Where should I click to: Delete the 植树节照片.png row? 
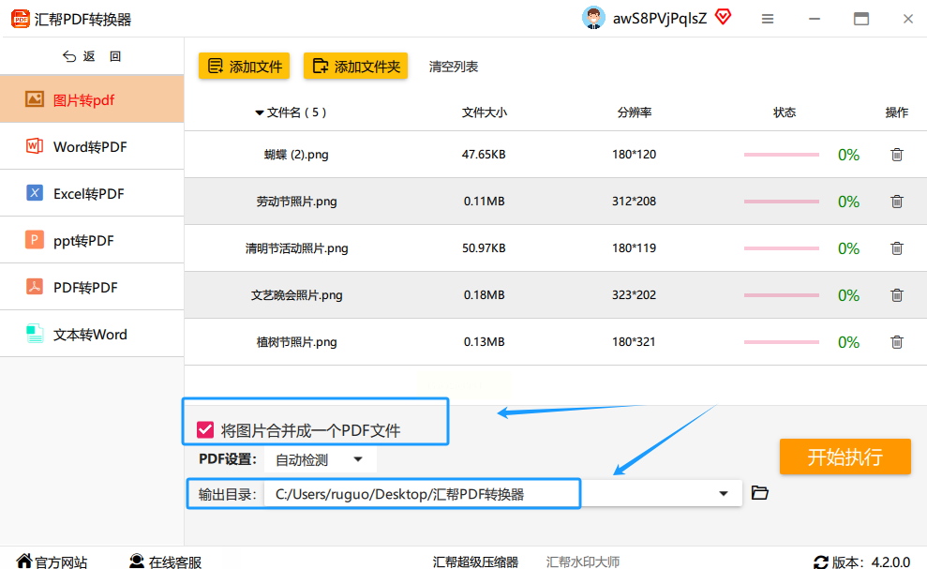click(897, 341)
